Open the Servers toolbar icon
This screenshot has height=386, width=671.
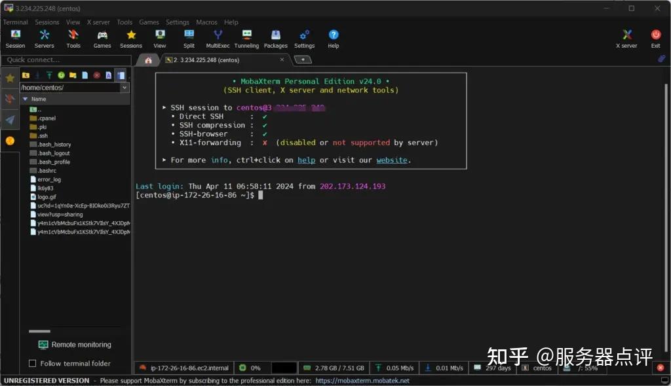tap(44, 39)
